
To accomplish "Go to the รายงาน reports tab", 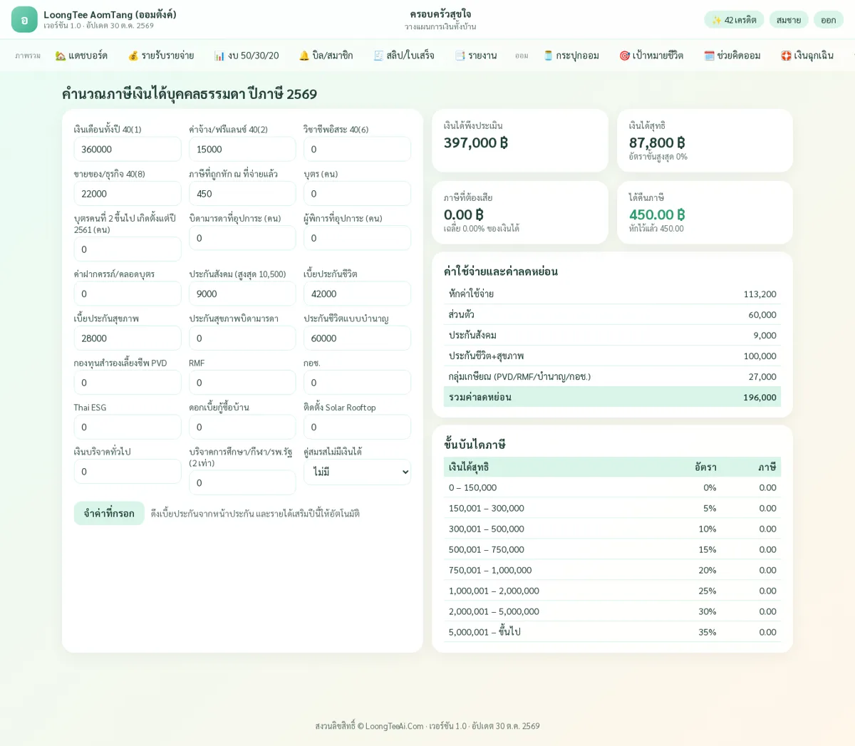I will pos(476,56).
